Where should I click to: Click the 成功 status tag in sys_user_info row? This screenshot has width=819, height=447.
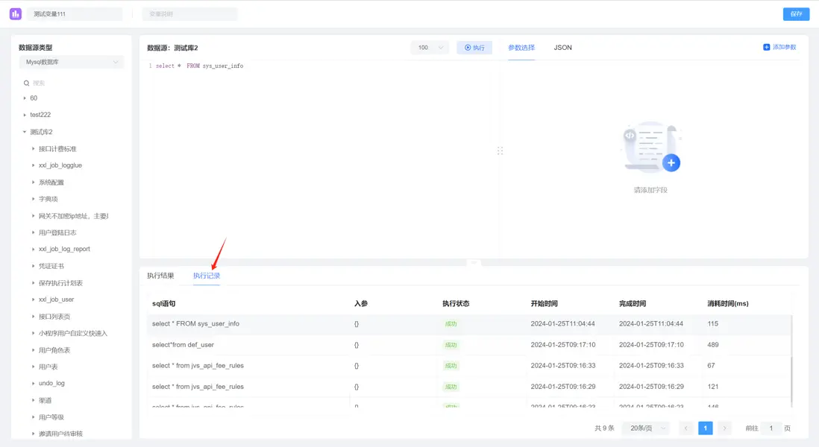click(x=451, y=324)
